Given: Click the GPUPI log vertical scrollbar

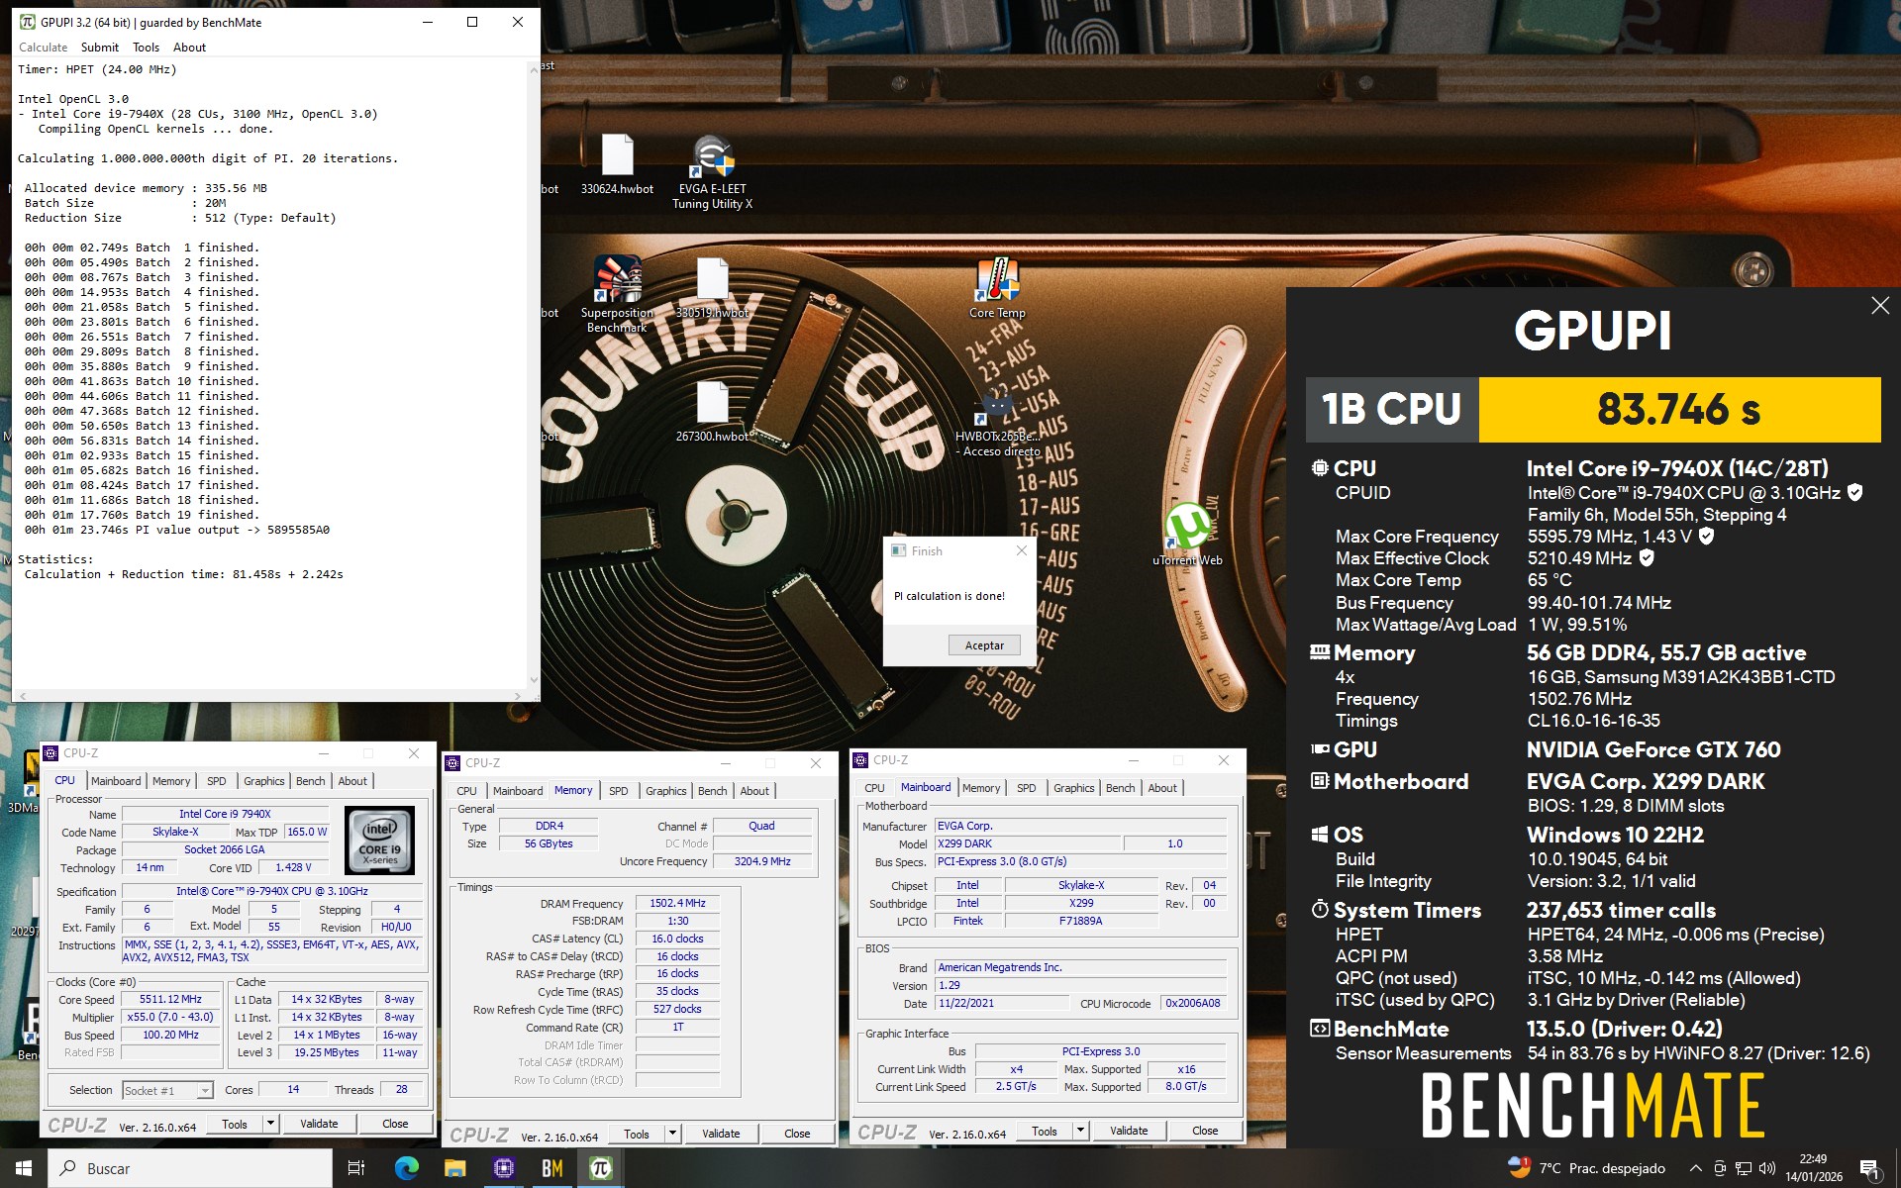Looking at the screenshot, I should [535, 376].
